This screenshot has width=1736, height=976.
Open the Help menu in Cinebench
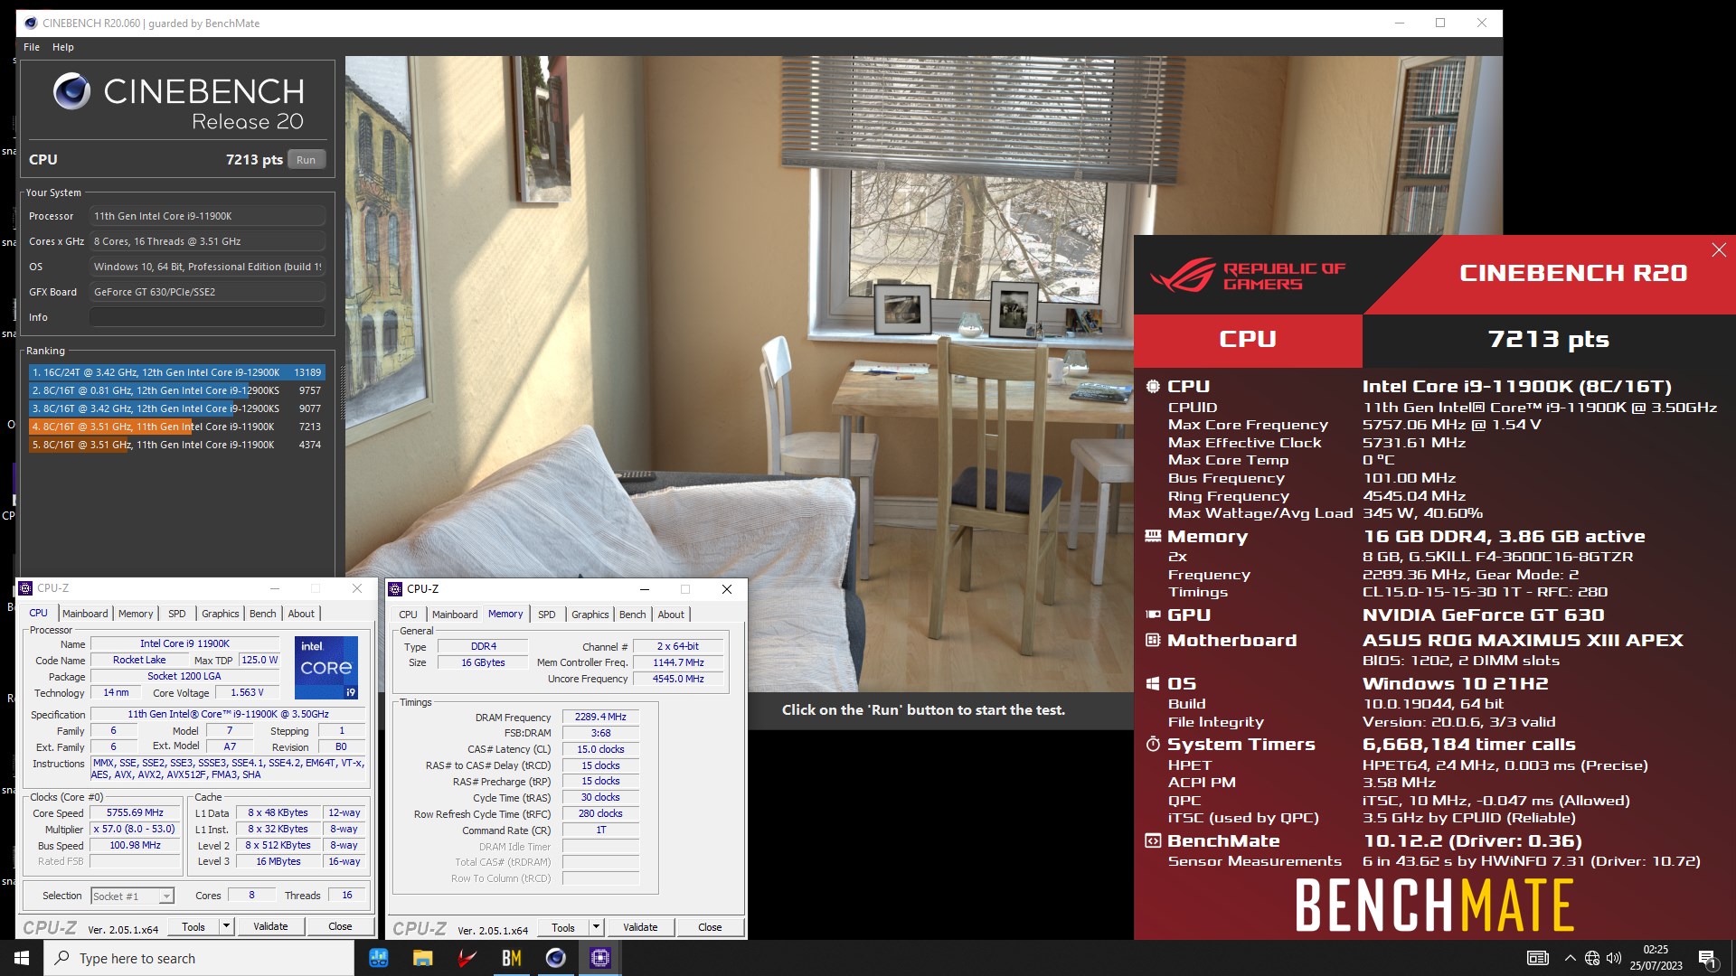coord(63,47)
